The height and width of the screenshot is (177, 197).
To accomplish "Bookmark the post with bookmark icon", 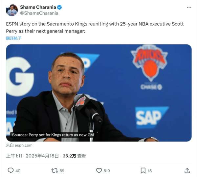I will tap(143, 170).
